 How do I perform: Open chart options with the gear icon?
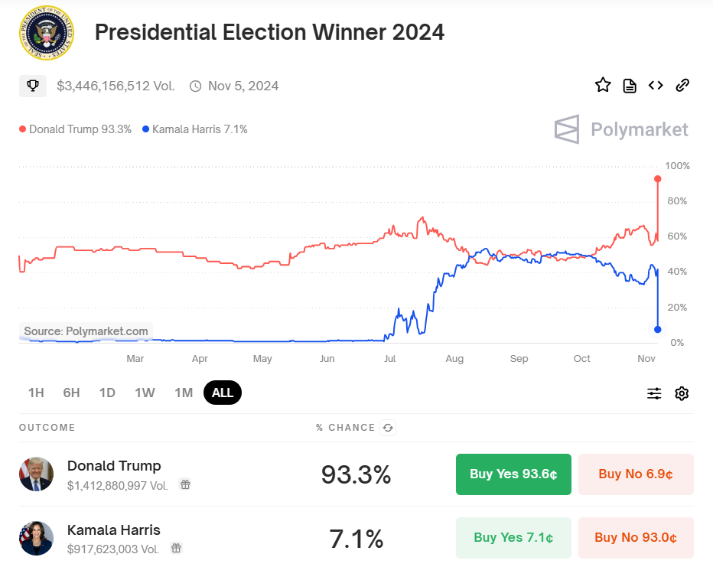(x=682, y=393)
